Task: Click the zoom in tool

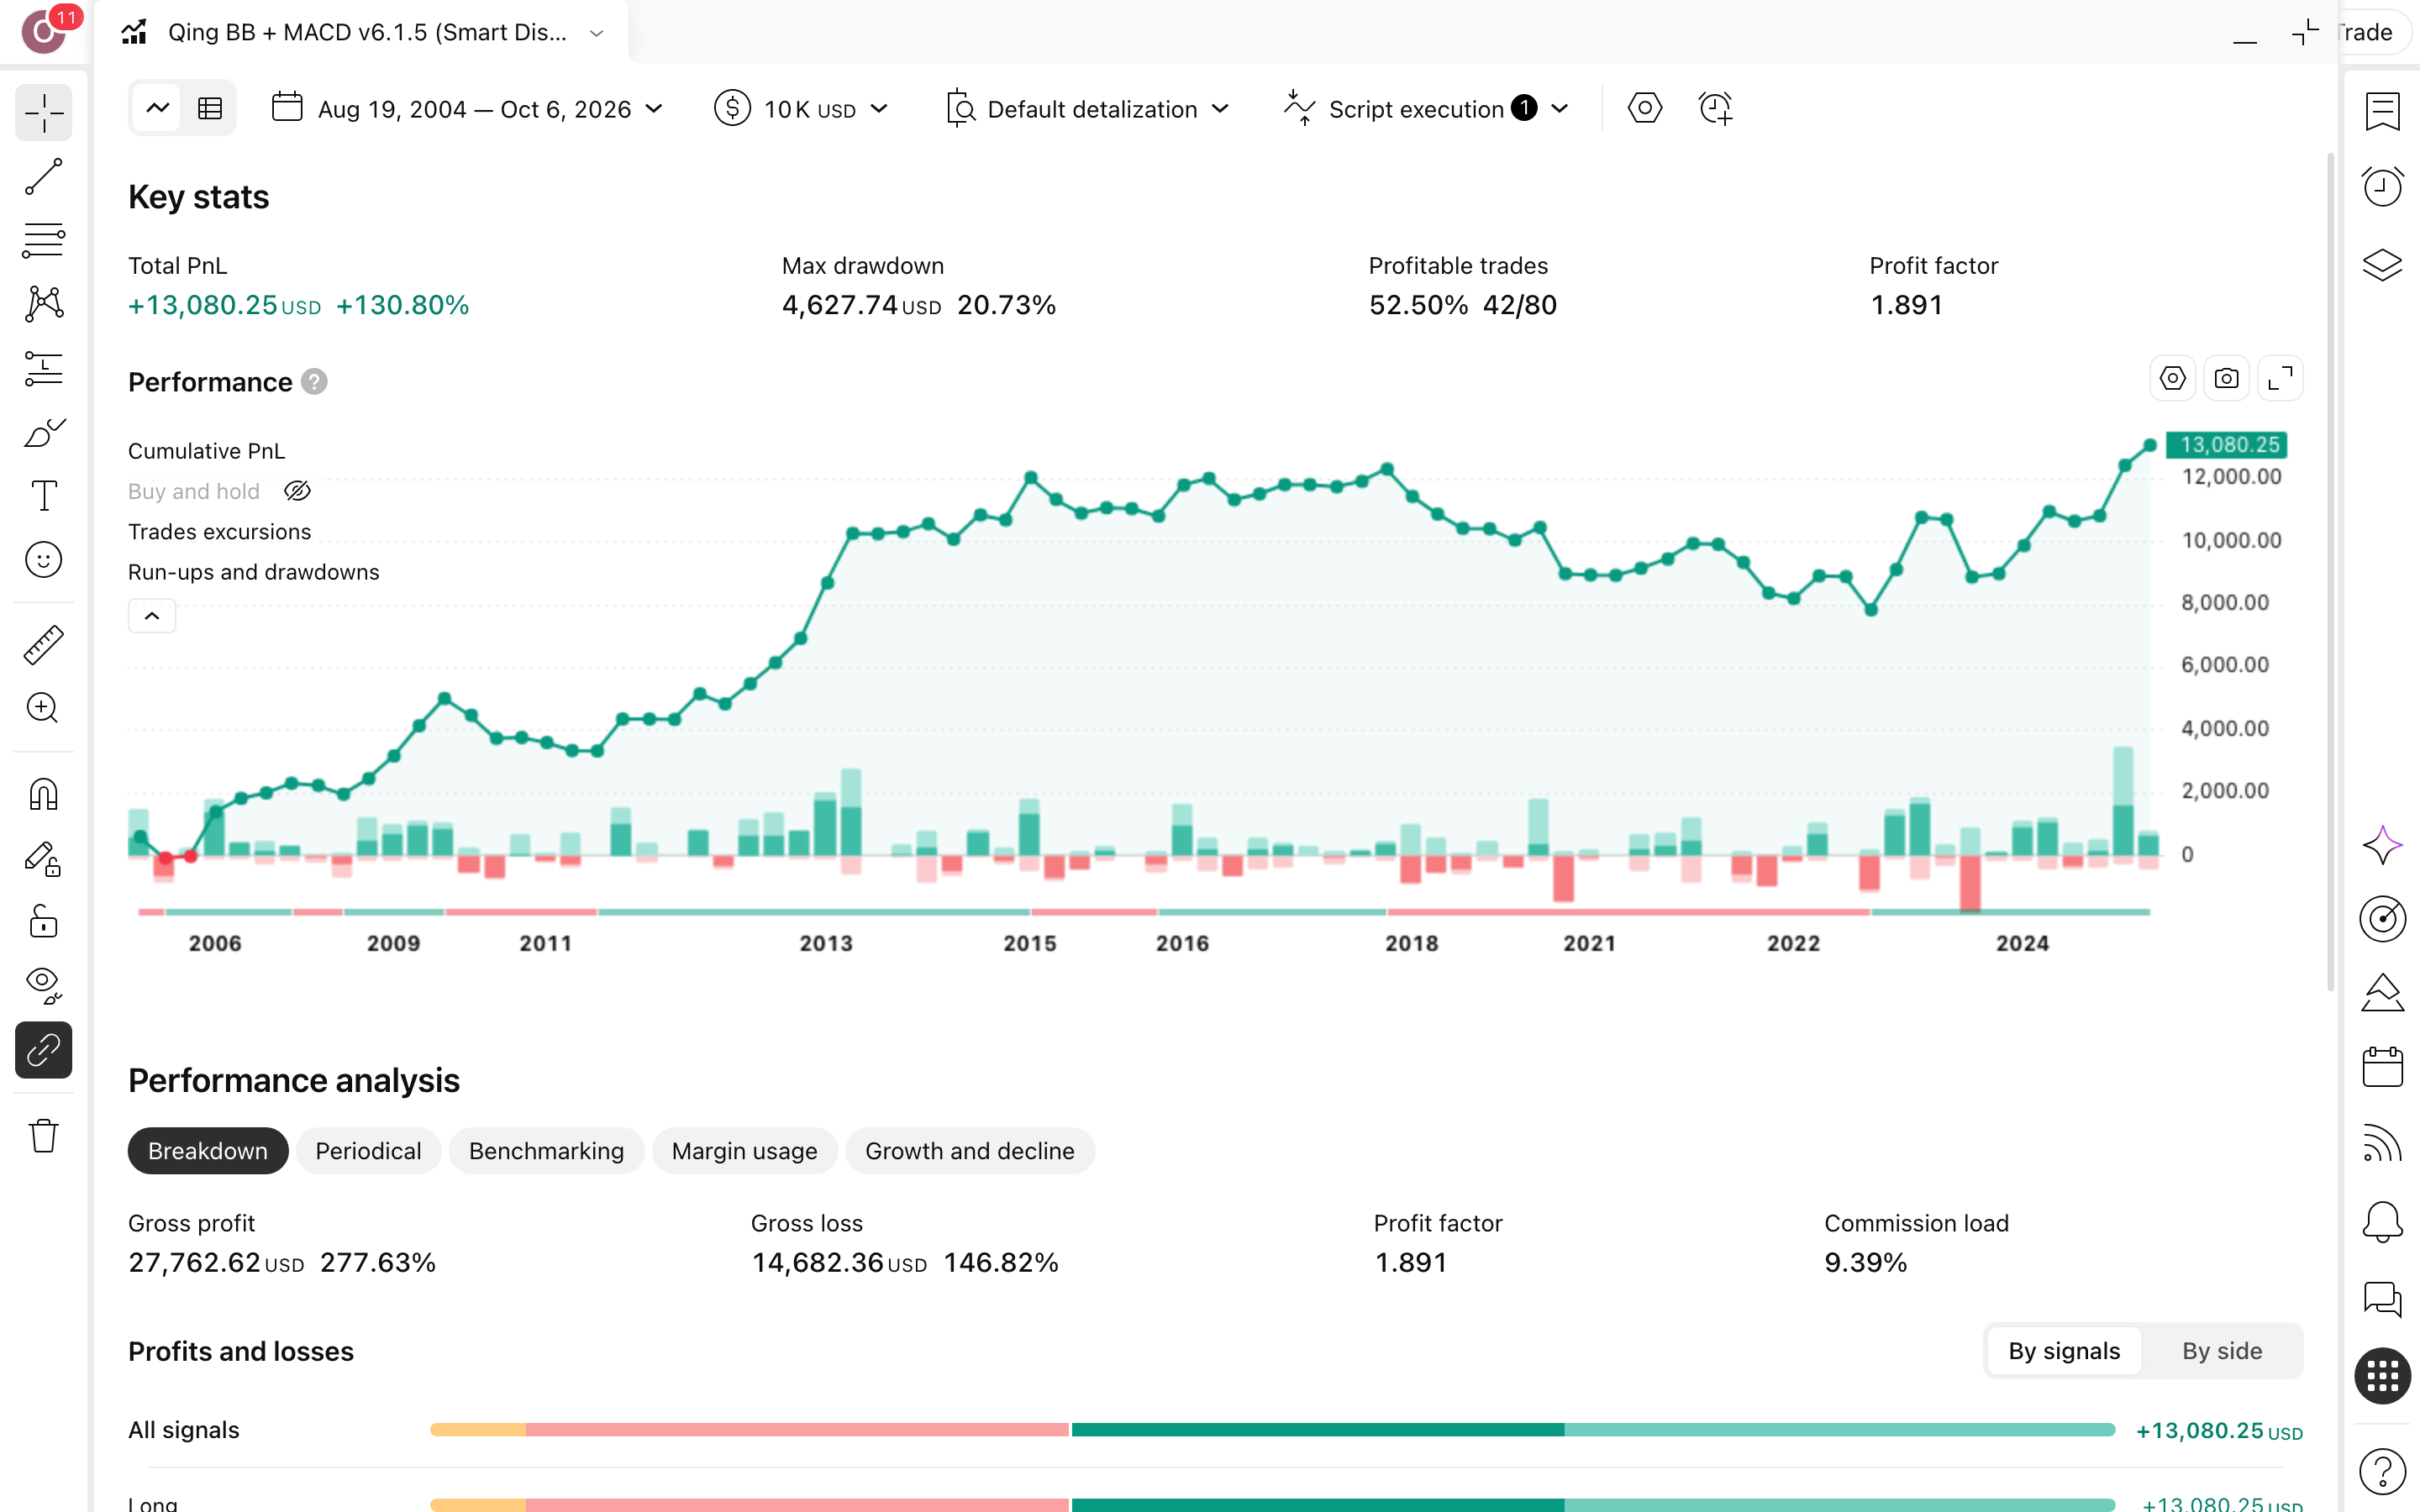Action: 44,708
